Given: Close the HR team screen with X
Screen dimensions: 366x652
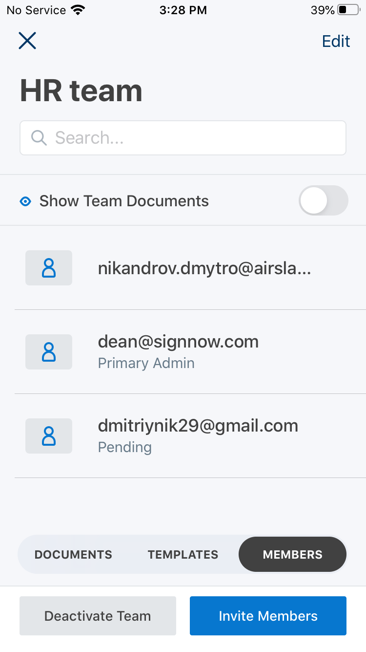Looking at the screenshot, I should click(27, 41).
